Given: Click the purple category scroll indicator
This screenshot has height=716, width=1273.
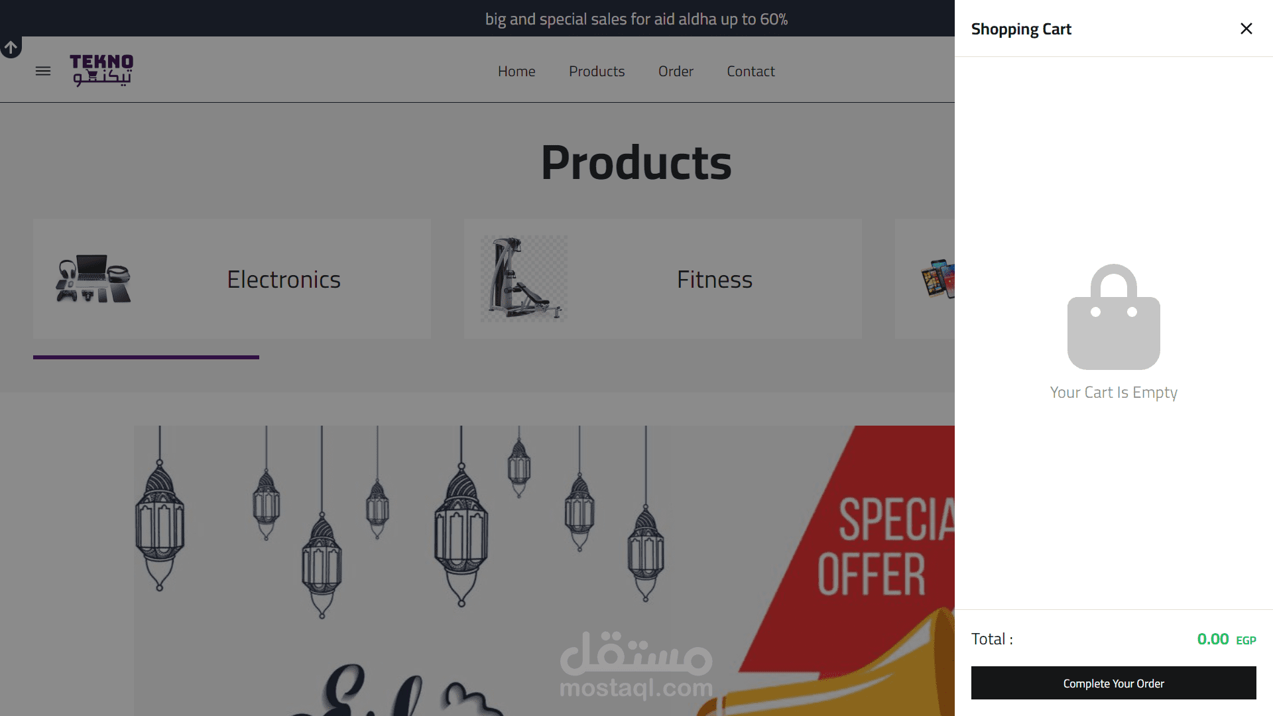Looking at the screenshot, I should [x=146, y=357].
